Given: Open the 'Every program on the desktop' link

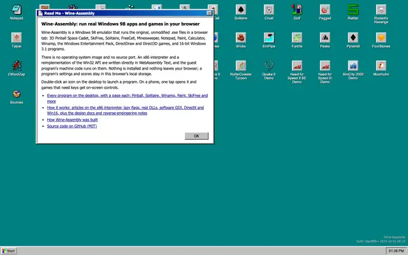Looking at the screenshot, I should click(127, 98).
